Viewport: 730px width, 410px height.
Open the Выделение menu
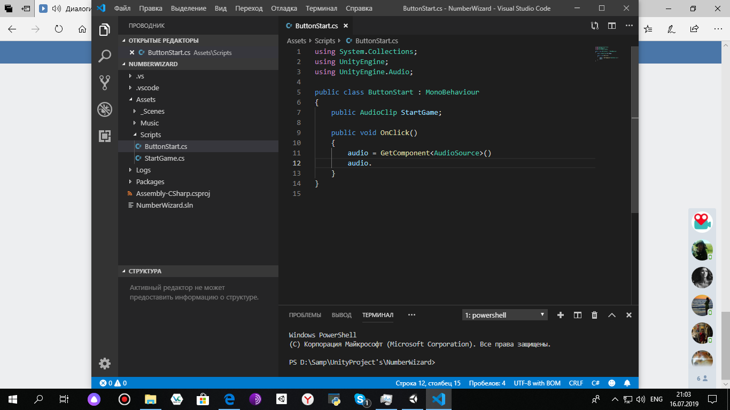click(x=189, y=9)
